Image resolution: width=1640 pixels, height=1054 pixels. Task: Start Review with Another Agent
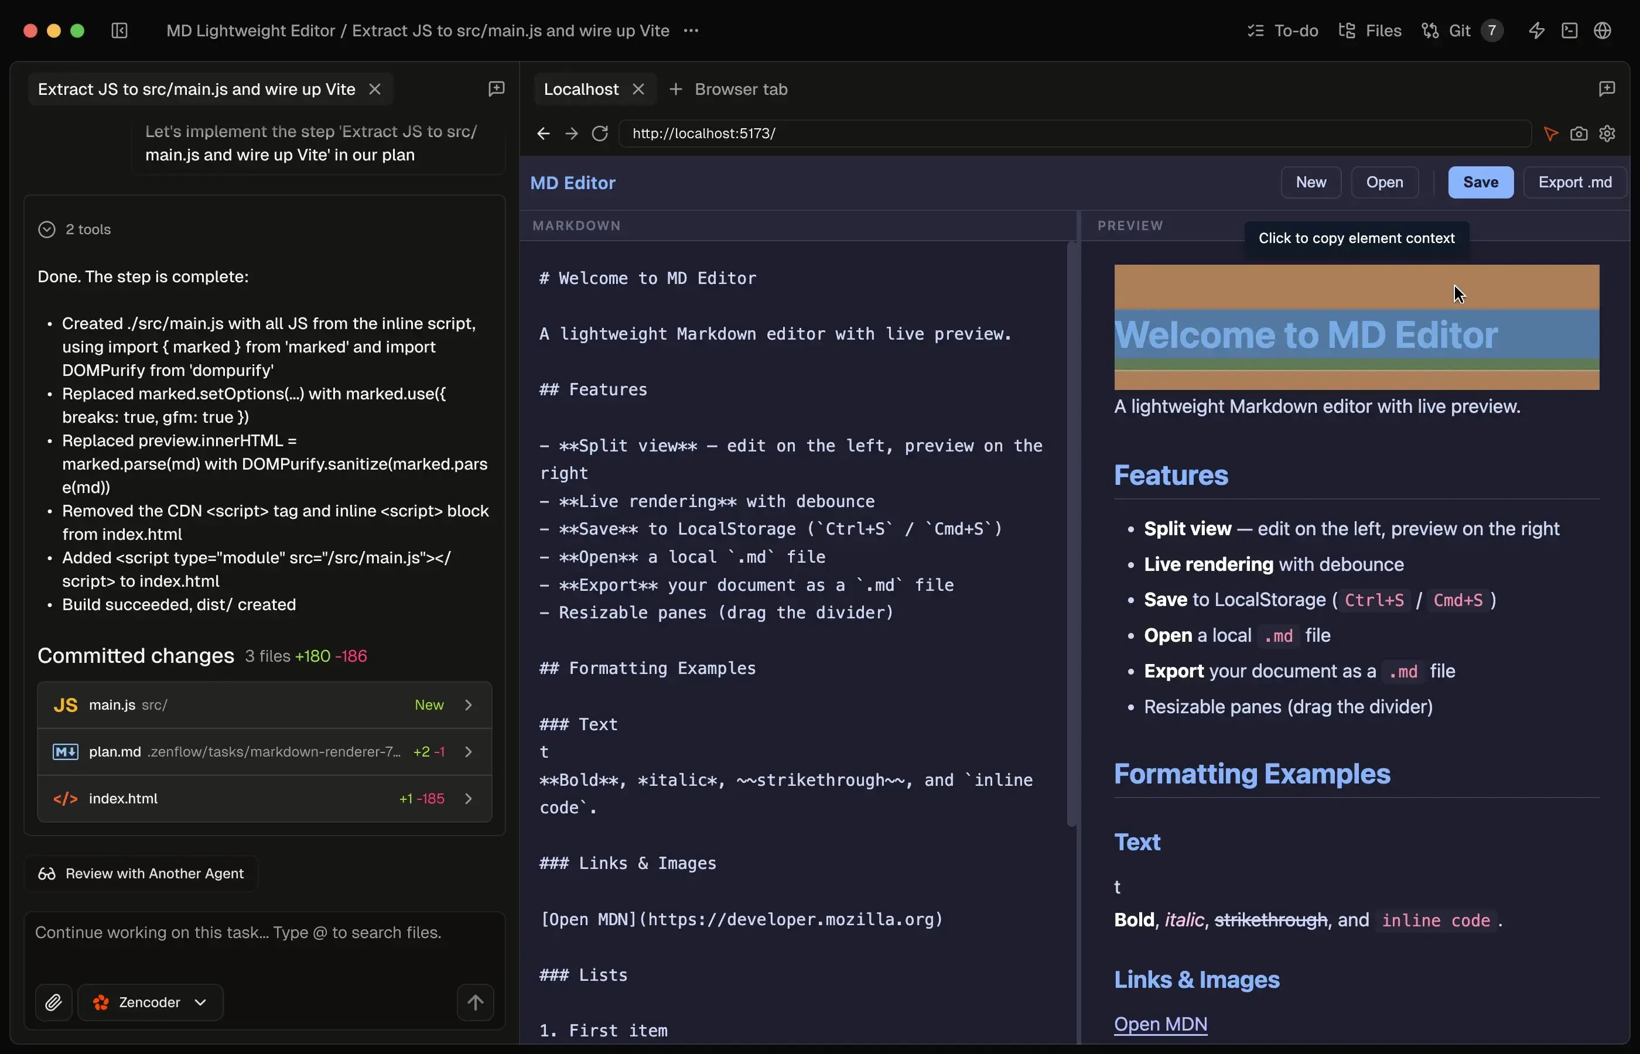tap(141, 872)
